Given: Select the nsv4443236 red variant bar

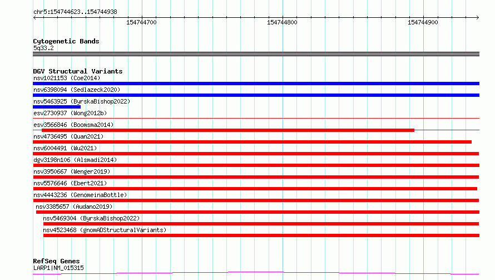Looking at the screenshot, I should [256, 200].
